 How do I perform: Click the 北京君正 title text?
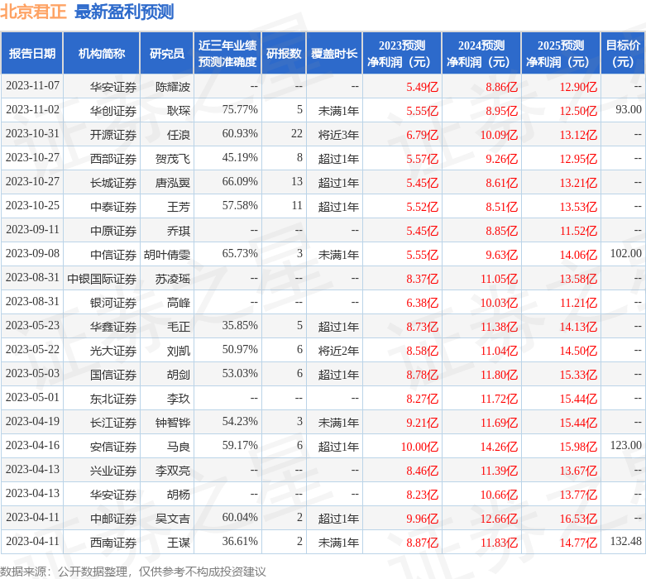pyautogui.click(x=33, y=12)
